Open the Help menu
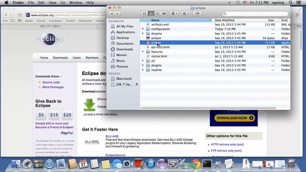 90,2
